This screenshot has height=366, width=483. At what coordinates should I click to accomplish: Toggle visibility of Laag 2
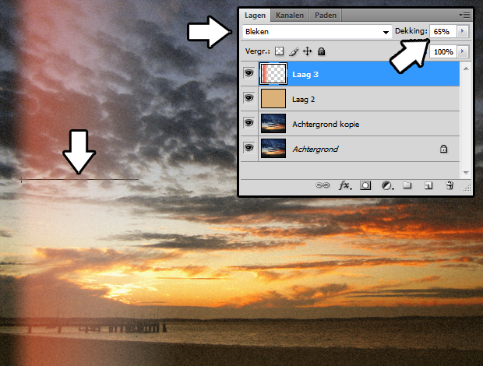point(249,99)
